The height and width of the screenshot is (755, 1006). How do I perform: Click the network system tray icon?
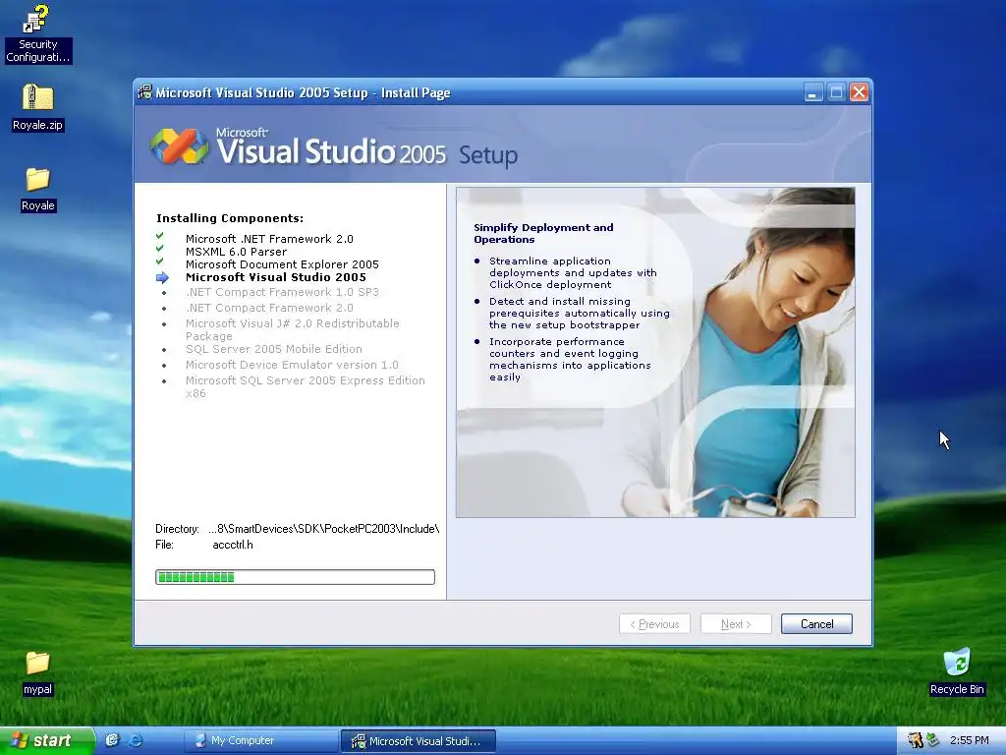coord(933,740)
